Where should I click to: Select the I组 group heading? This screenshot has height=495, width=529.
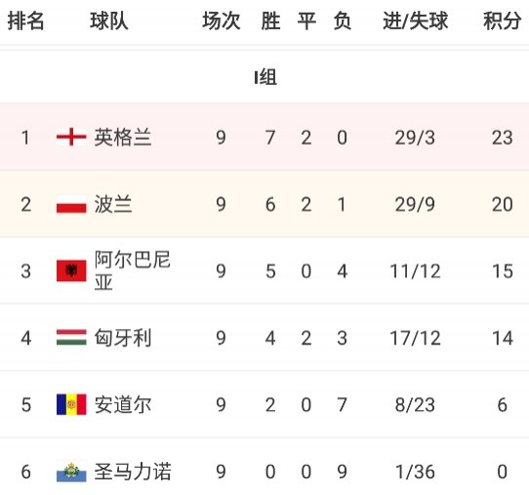[x=265, y=77]
